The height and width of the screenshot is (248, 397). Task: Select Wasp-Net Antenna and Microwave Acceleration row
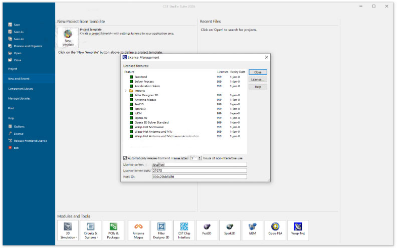[x=185, y=136]
